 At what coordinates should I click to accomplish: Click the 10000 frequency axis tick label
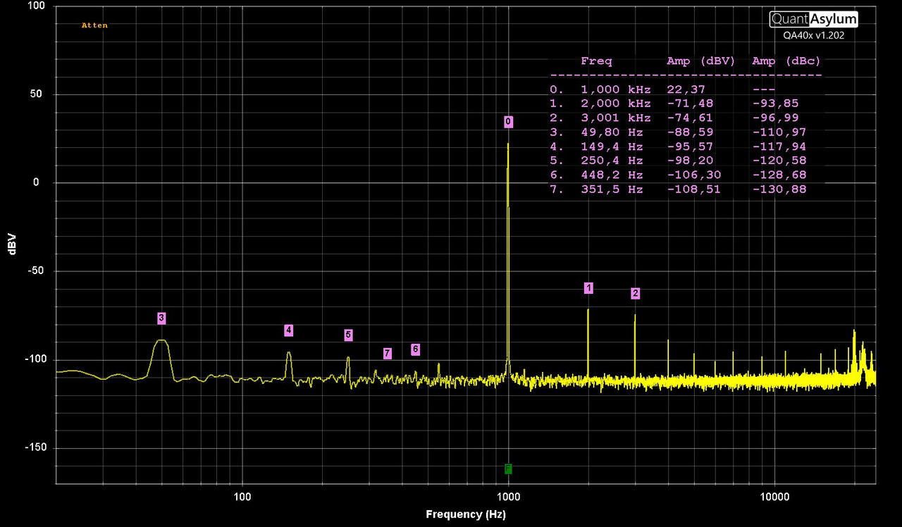click(x=774, y=496)
